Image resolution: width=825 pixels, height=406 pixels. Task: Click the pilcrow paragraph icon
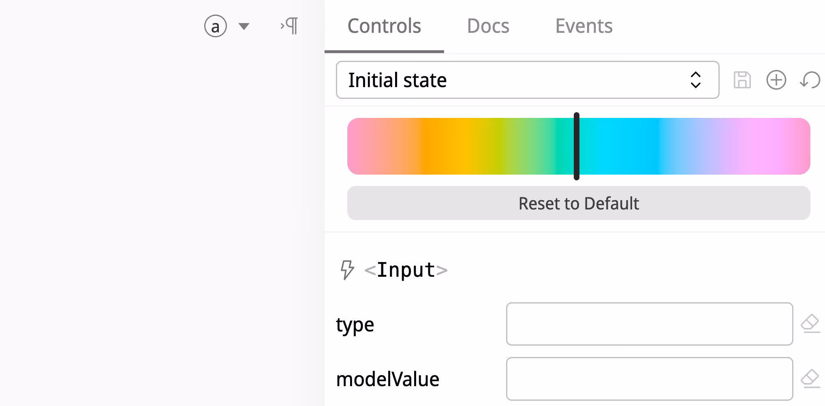[289, 26]
